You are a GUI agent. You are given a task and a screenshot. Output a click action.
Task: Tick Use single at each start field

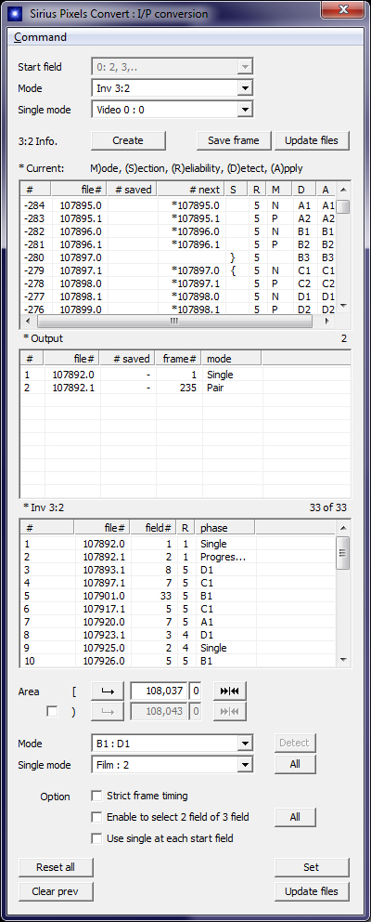coord(96,838)
